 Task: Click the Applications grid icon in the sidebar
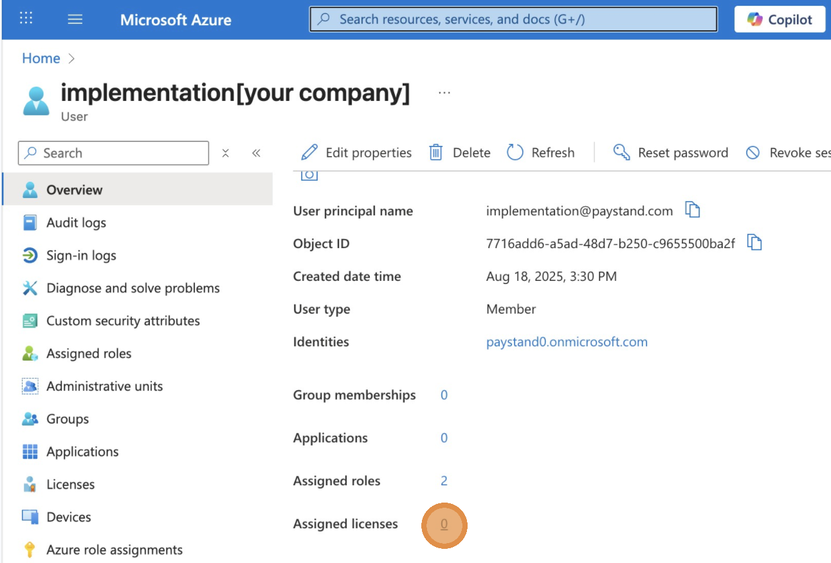tap(30, 452)
